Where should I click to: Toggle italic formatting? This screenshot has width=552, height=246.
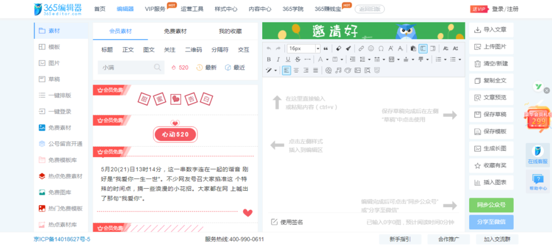pyautogui.click(x=279, y=59)
